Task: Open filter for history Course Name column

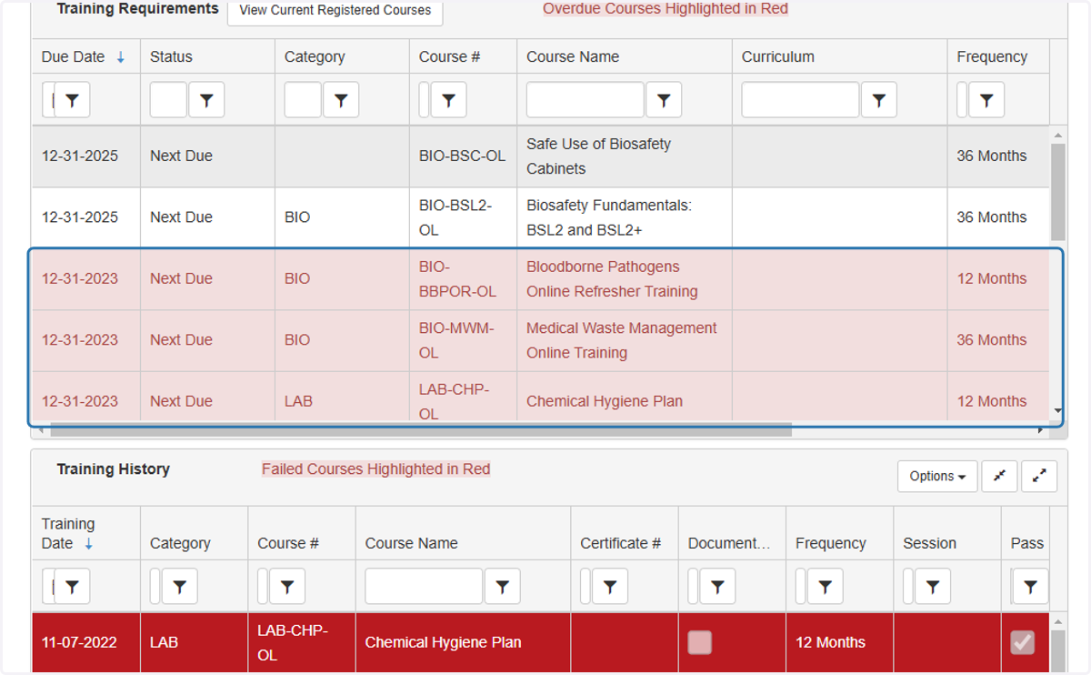Action: 502,587
